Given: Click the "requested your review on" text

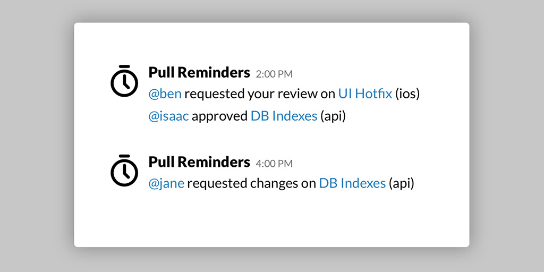Looking at the screenshot, I should point(260,94).
